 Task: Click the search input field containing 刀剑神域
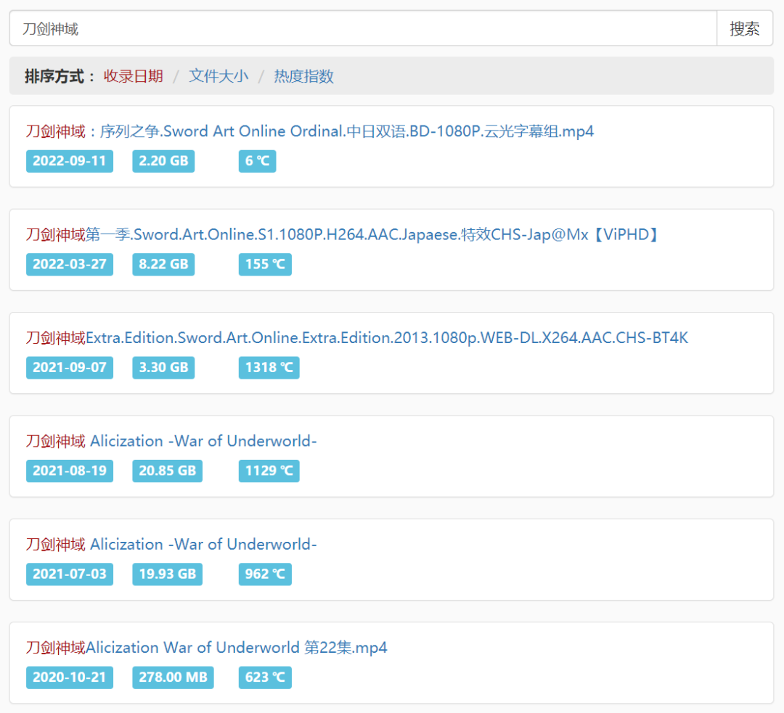click(x=363, y=28)
